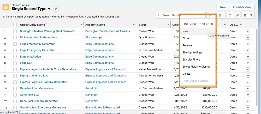Click the pencil edit list icon
Screen dimensions: 261x114
click(x=237, y=15)
